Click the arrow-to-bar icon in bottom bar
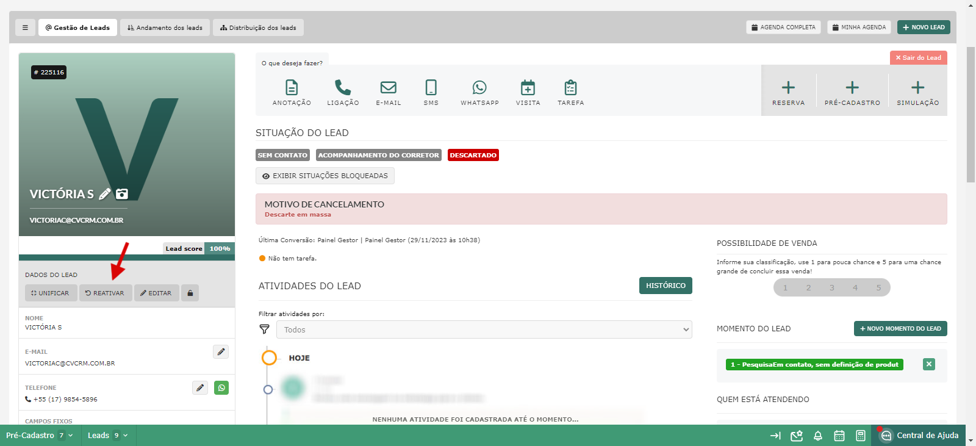This screenshot has width=976, height=446. (x=775, y=436)
